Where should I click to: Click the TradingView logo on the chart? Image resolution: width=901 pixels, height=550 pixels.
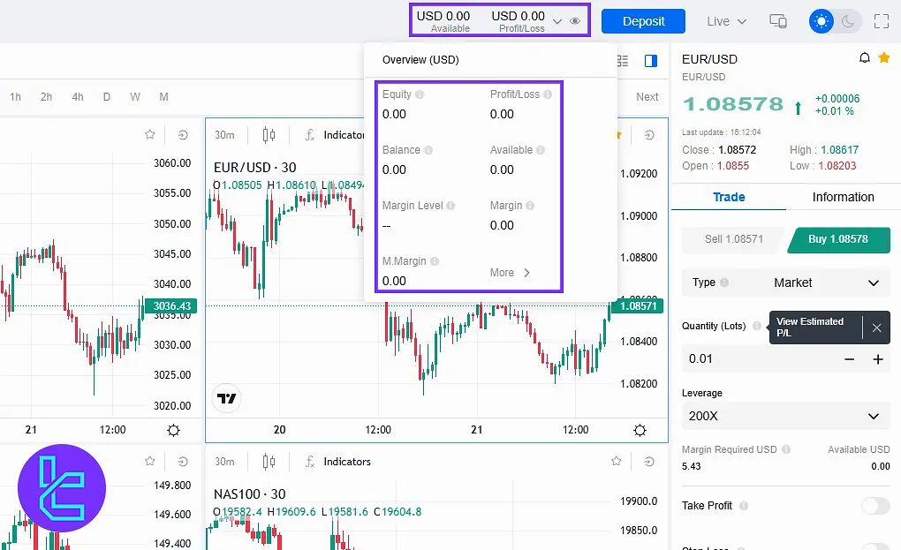[x=227, y=398]
